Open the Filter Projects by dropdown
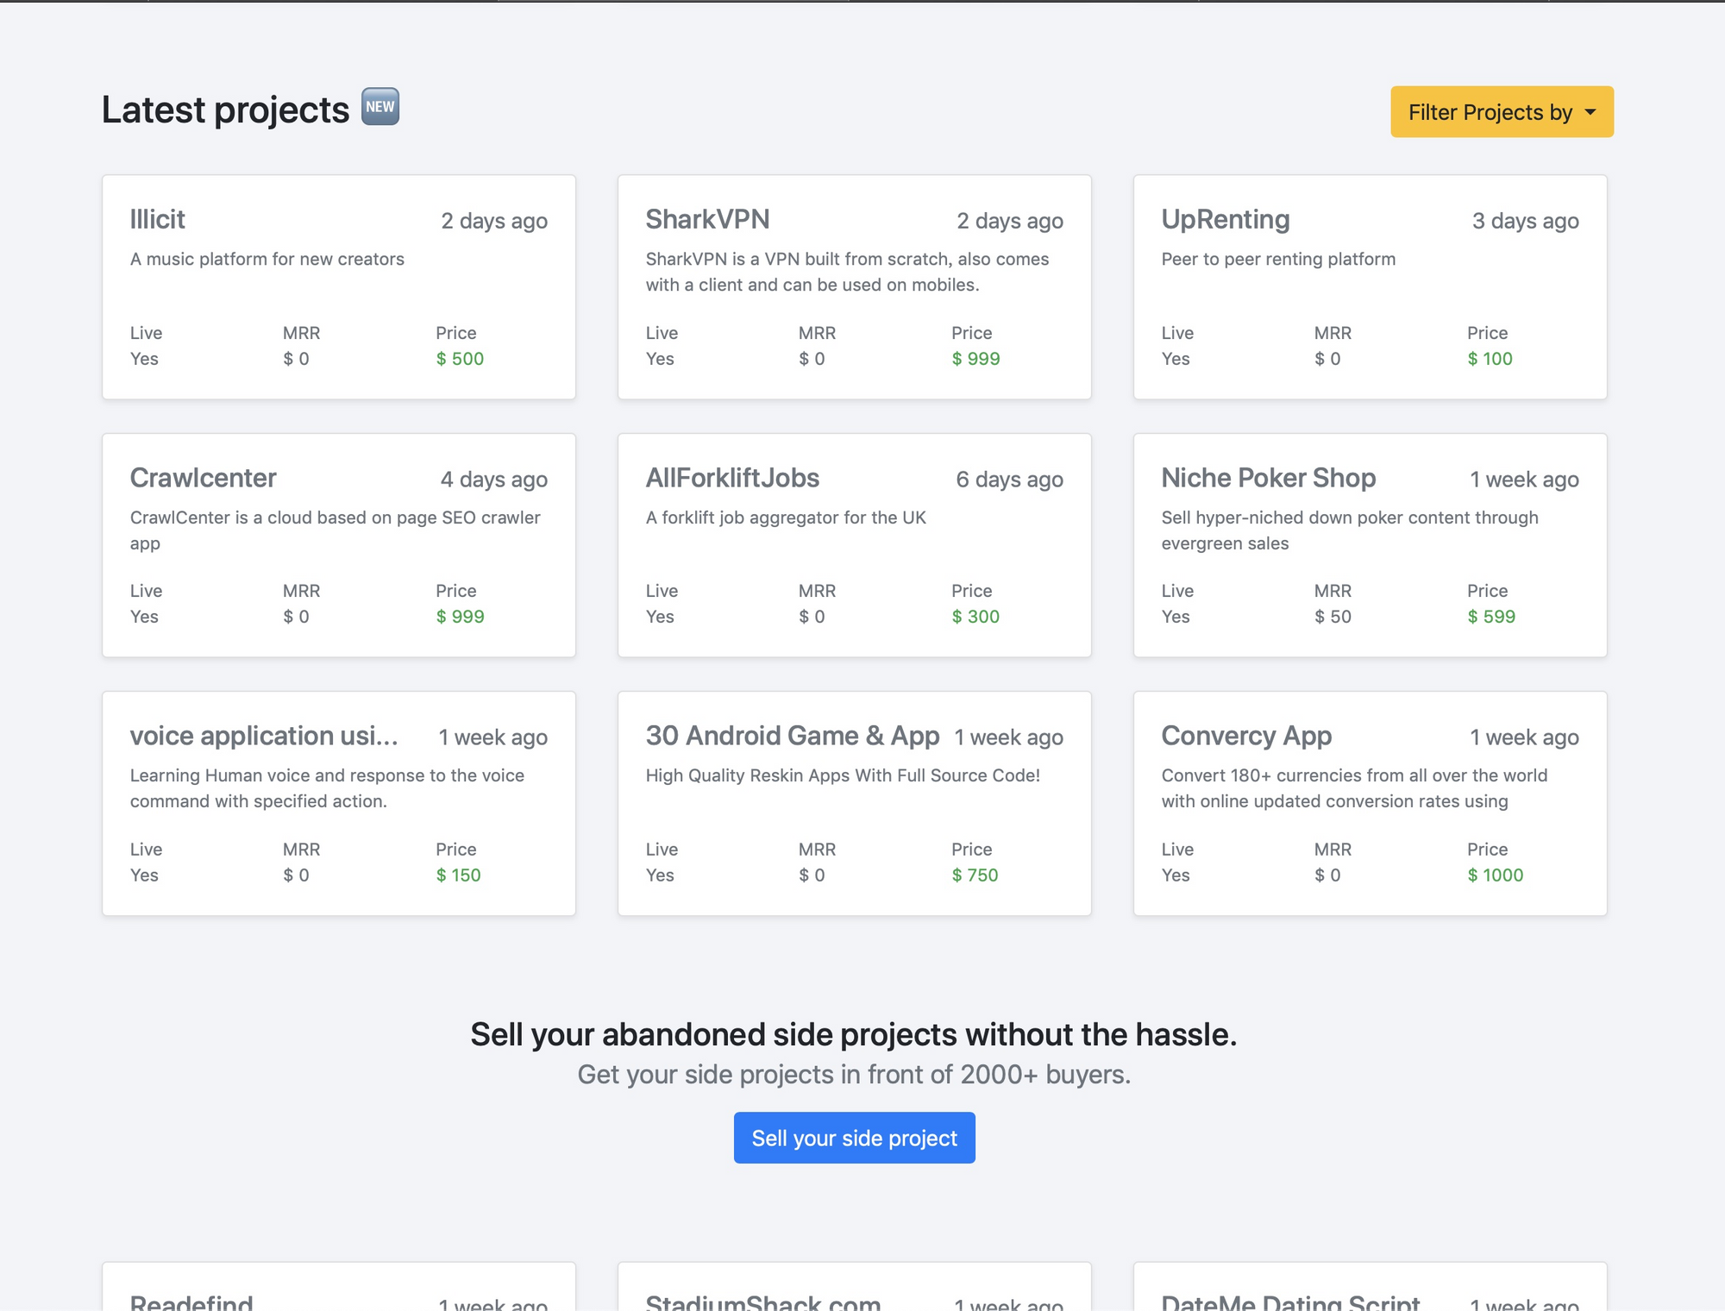Image resolution: width=1725 pixels, height=1311 pixels. coord(1501,112)
